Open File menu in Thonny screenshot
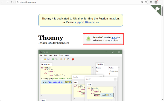The height and width of the screenshot is (101, 164). (41, 55)
